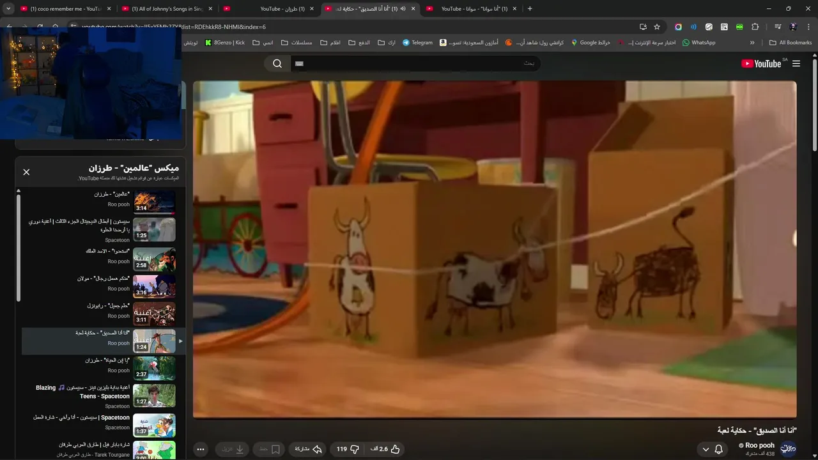Open the Chrome three-dot menu

[x=808, y=27]
